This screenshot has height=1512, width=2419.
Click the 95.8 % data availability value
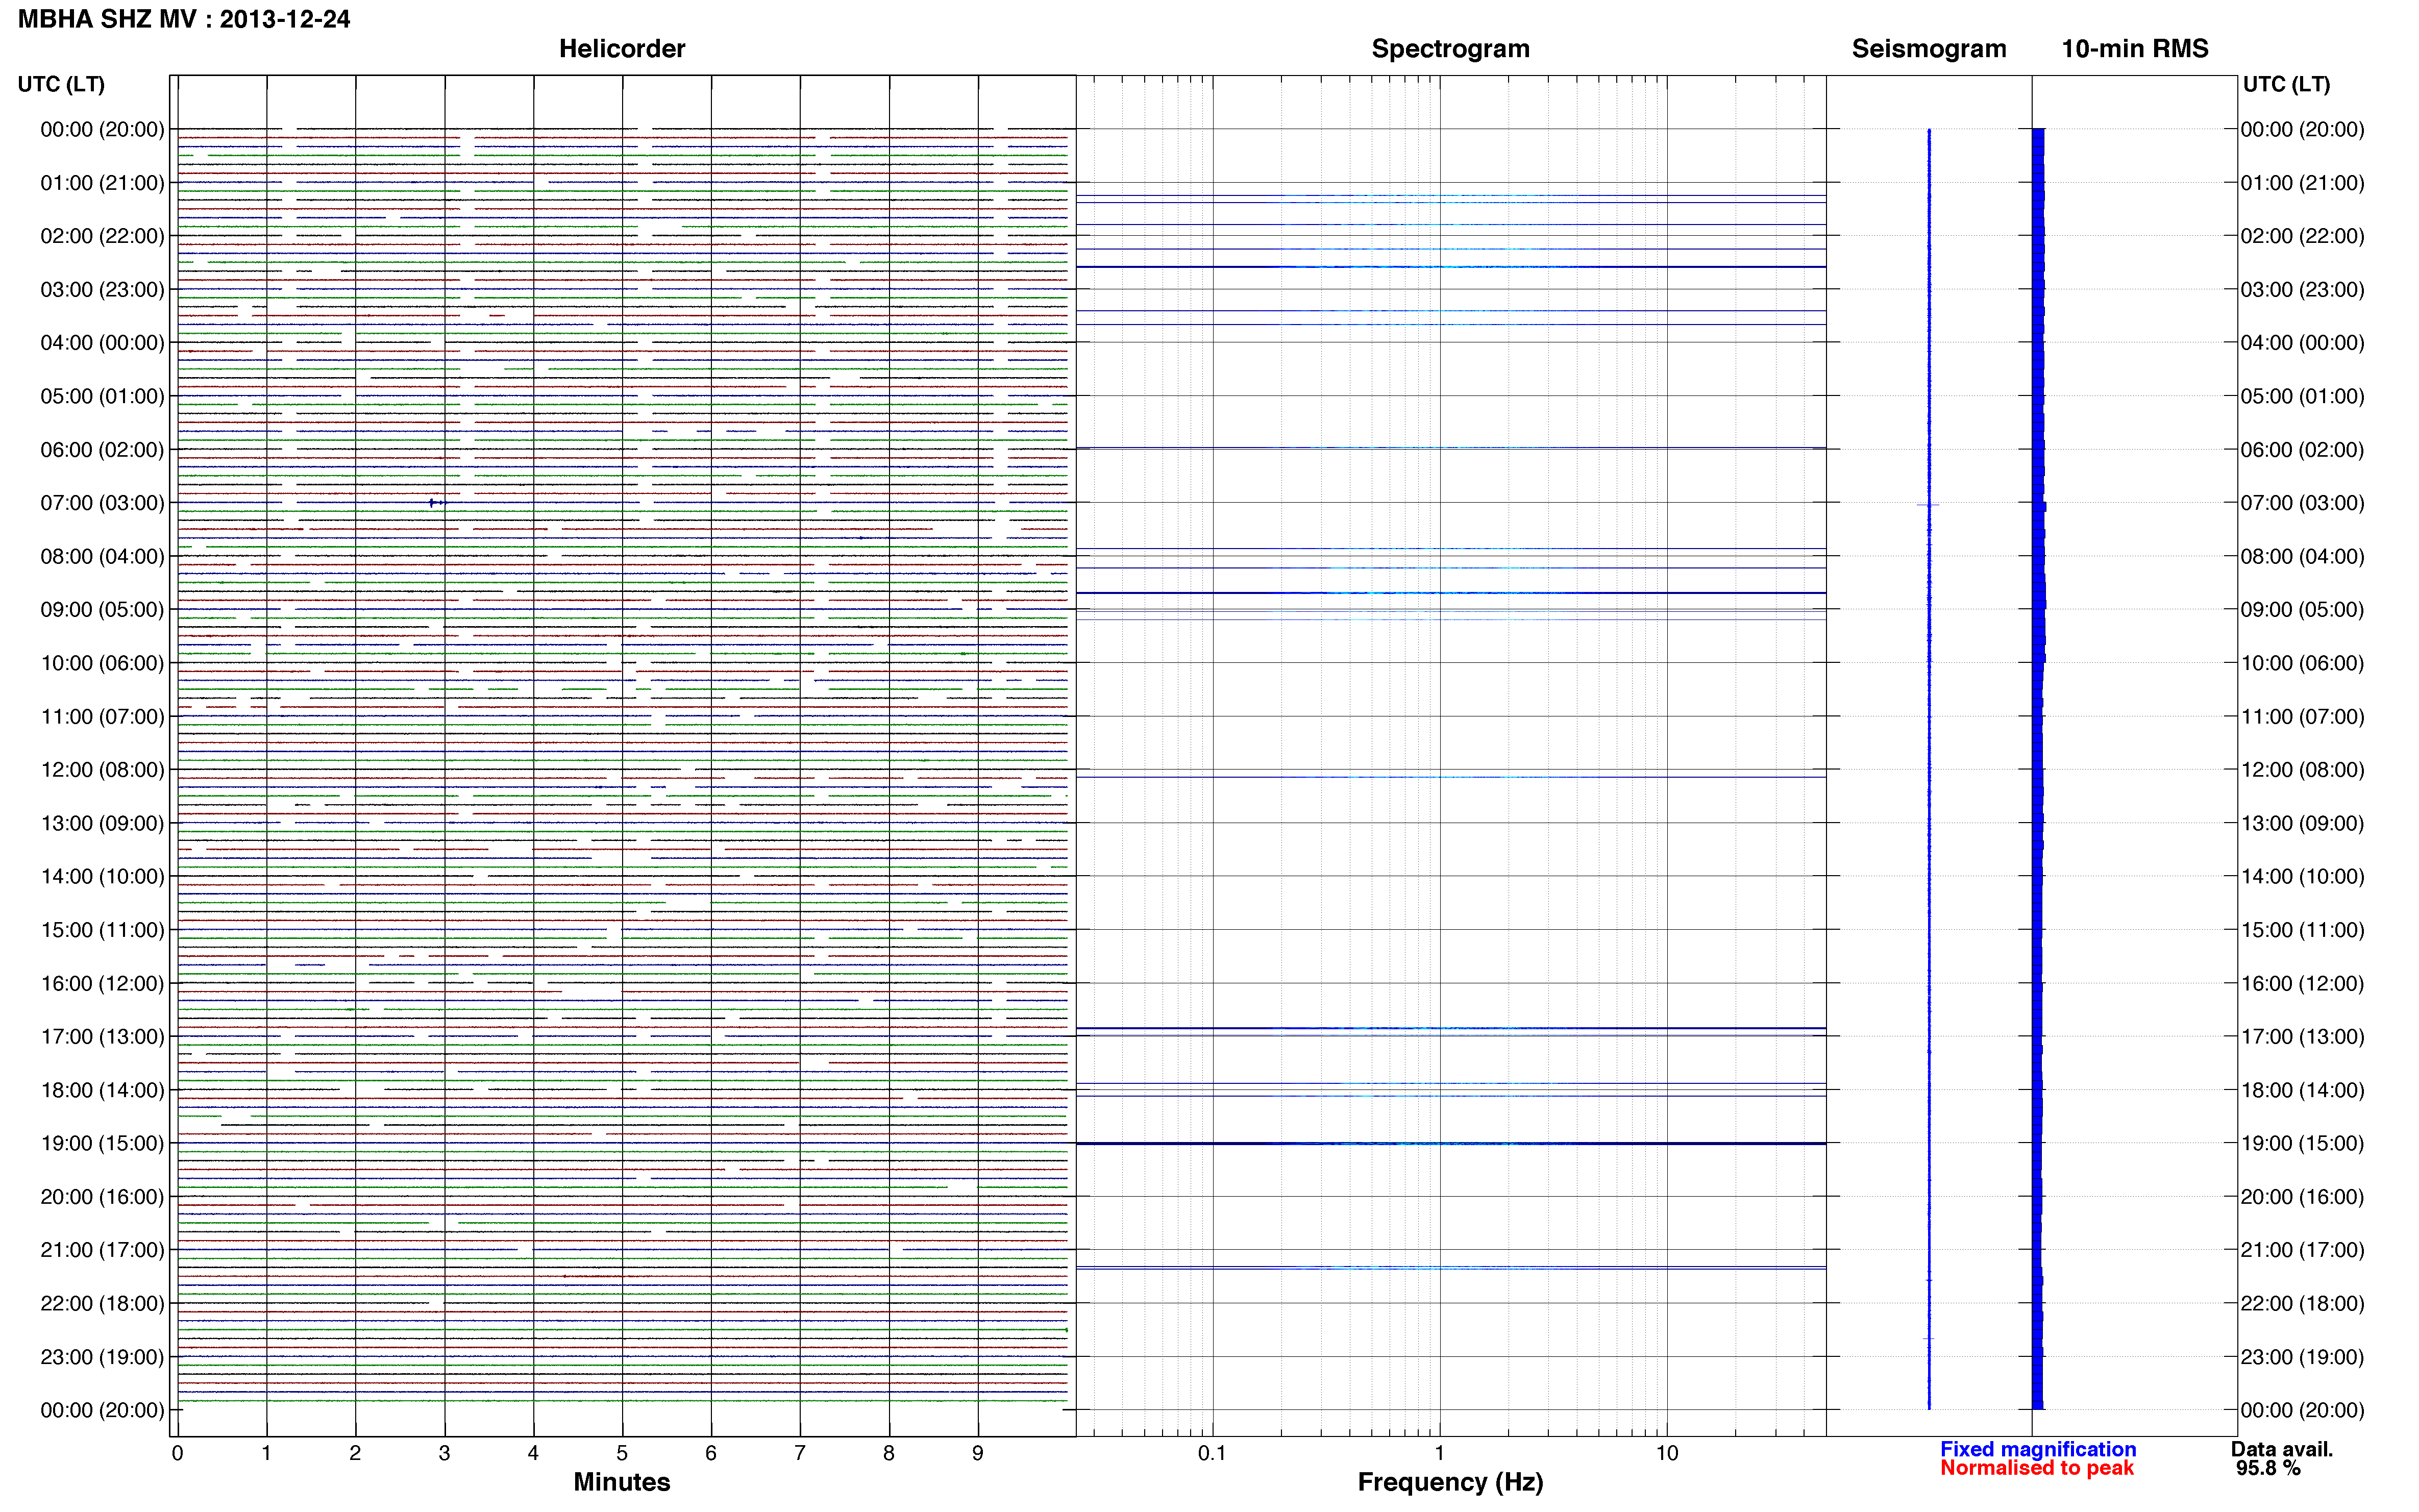coord(2268,1468)
